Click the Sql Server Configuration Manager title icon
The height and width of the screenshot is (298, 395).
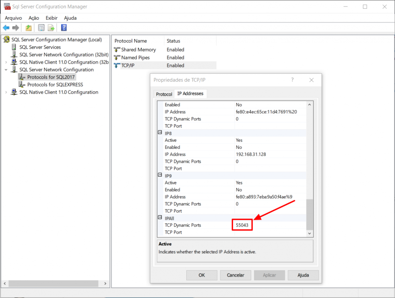7,6
